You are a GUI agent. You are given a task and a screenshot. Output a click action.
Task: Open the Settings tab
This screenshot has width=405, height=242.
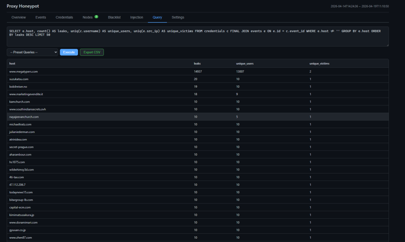178,17
